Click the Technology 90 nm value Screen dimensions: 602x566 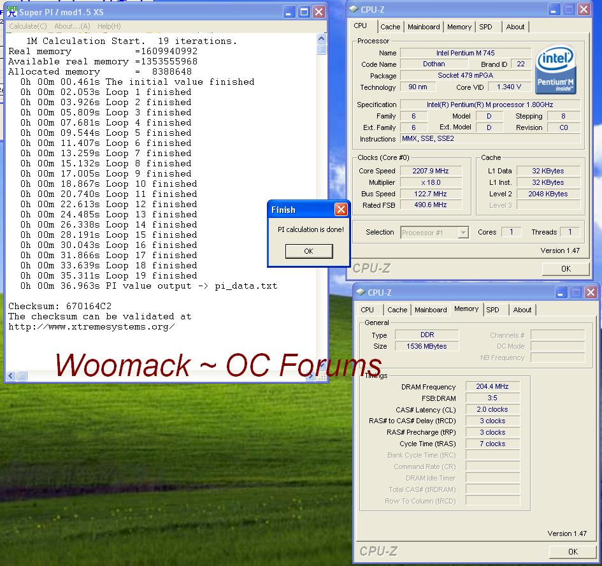(418, 87)
